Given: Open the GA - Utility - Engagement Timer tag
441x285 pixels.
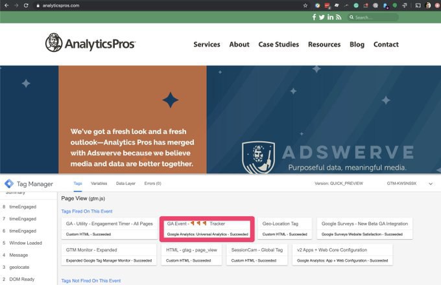Looking at the screenshot, I should (110, 229).
